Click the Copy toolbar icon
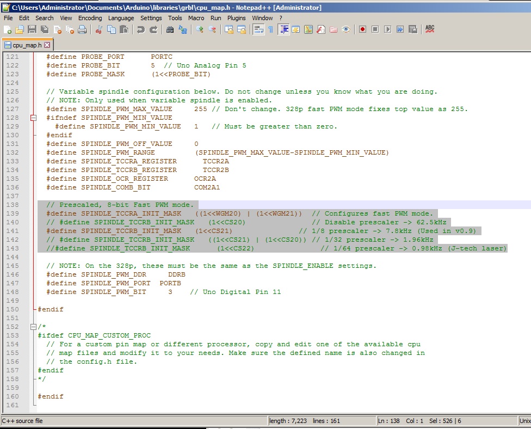 click(112, 30)
